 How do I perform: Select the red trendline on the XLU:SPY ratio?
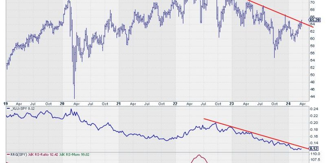click(256, 134)
